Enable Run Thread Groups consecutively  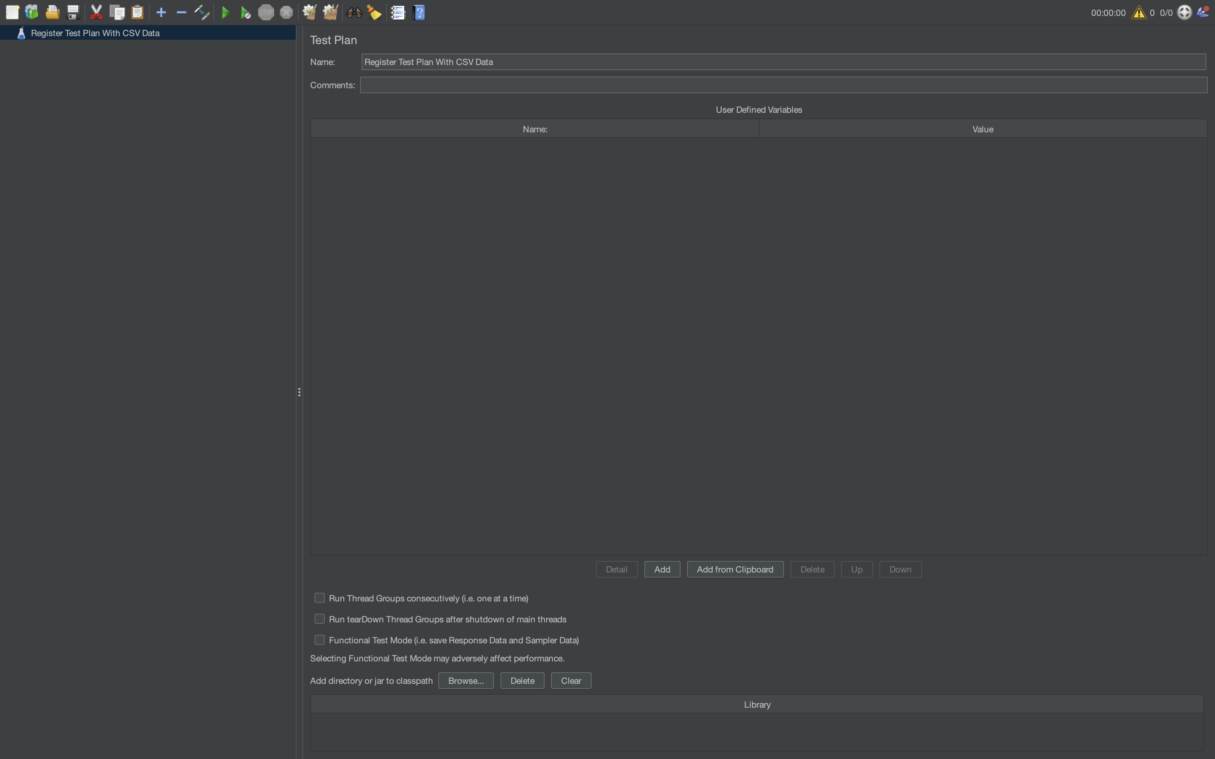tap(319, 598)
